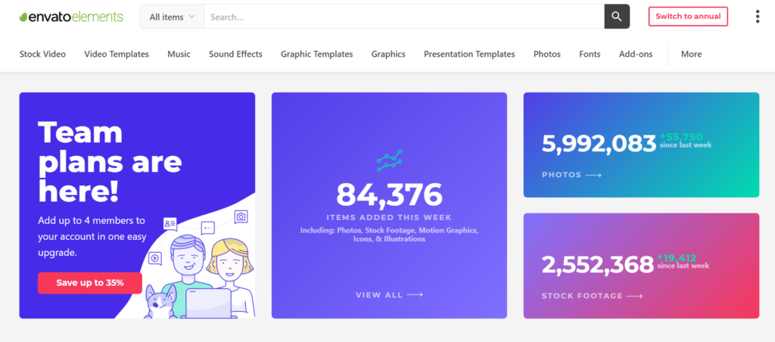Click the team illustration with people and dog
This screenshot has width=775, height=342.
point(200,264)
